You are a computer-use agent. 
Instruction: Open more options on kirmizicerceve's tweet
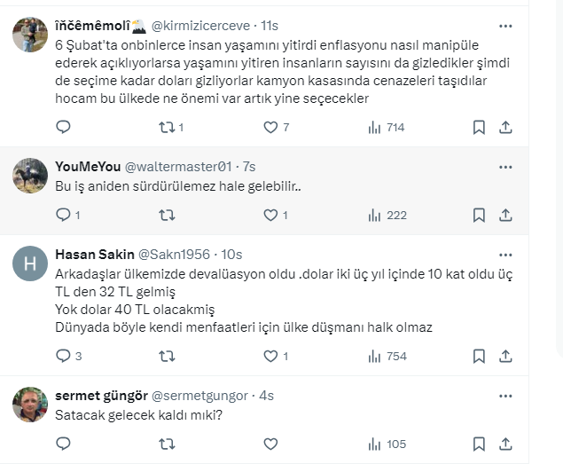[505, 27]
